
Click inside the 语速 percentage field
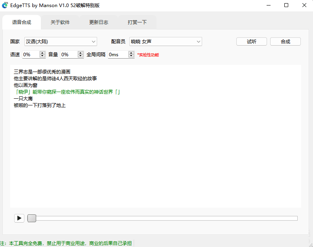pos(30,55)
